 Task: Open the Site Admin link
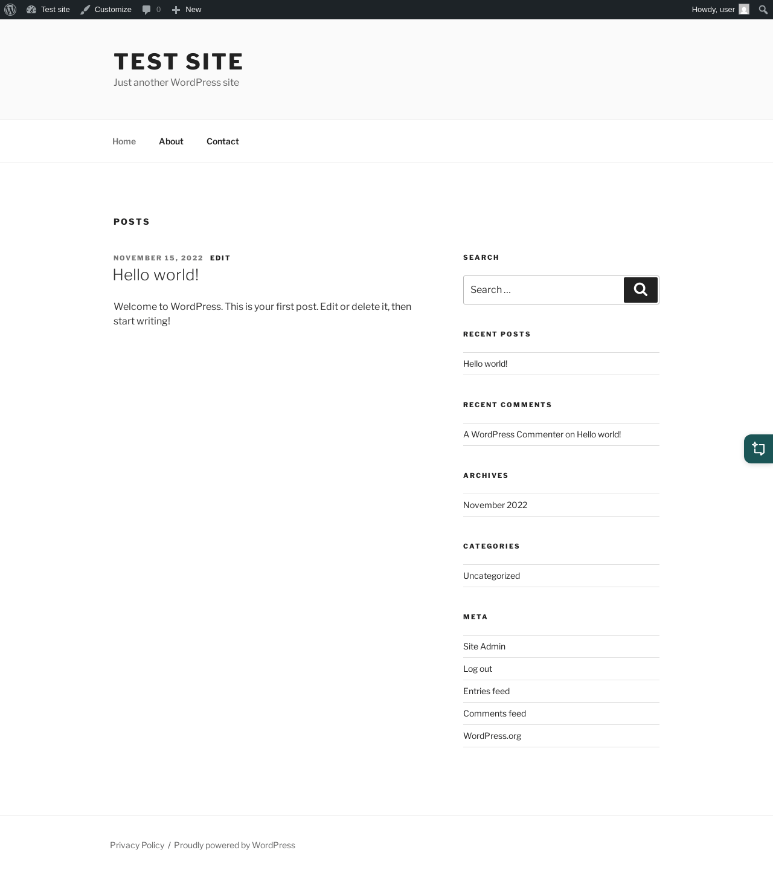point(484,646)
